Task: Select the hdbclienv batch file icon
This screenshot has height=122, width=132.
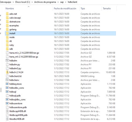Action: pyautogui.click(x=7, y=80)
